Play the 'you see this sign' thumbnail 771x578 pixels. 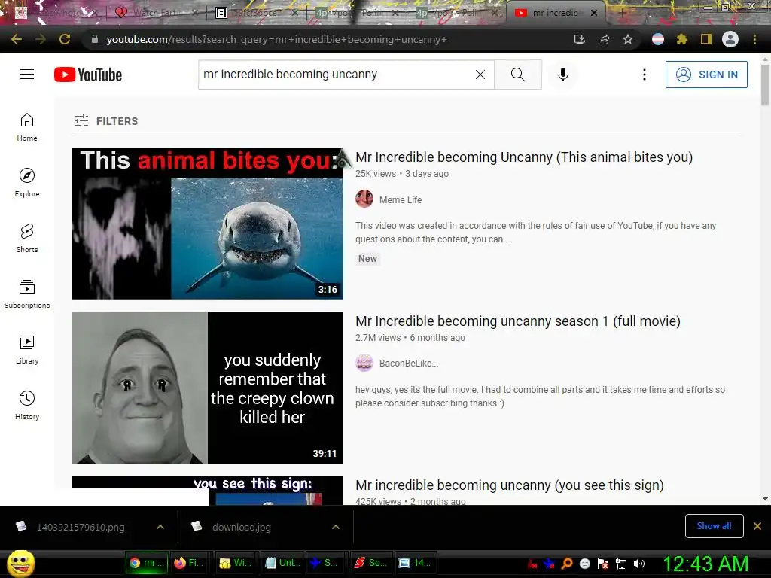click(x=208, y=490)
